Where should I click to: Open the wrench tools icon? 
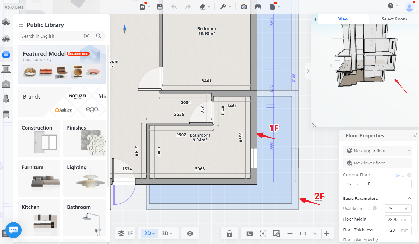coord(223,7)
